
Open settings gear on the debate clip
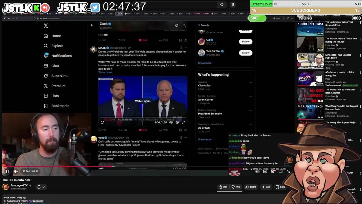pos(177,122)
